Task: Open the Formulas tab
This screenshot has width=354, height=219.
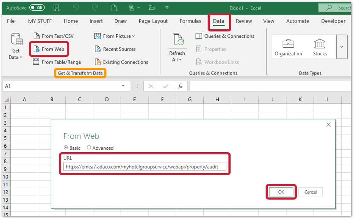Action: click(190, 21)
